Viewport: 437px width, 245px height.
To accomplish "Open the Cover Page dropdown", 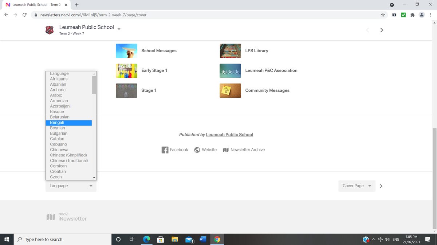I will point(357,186).
